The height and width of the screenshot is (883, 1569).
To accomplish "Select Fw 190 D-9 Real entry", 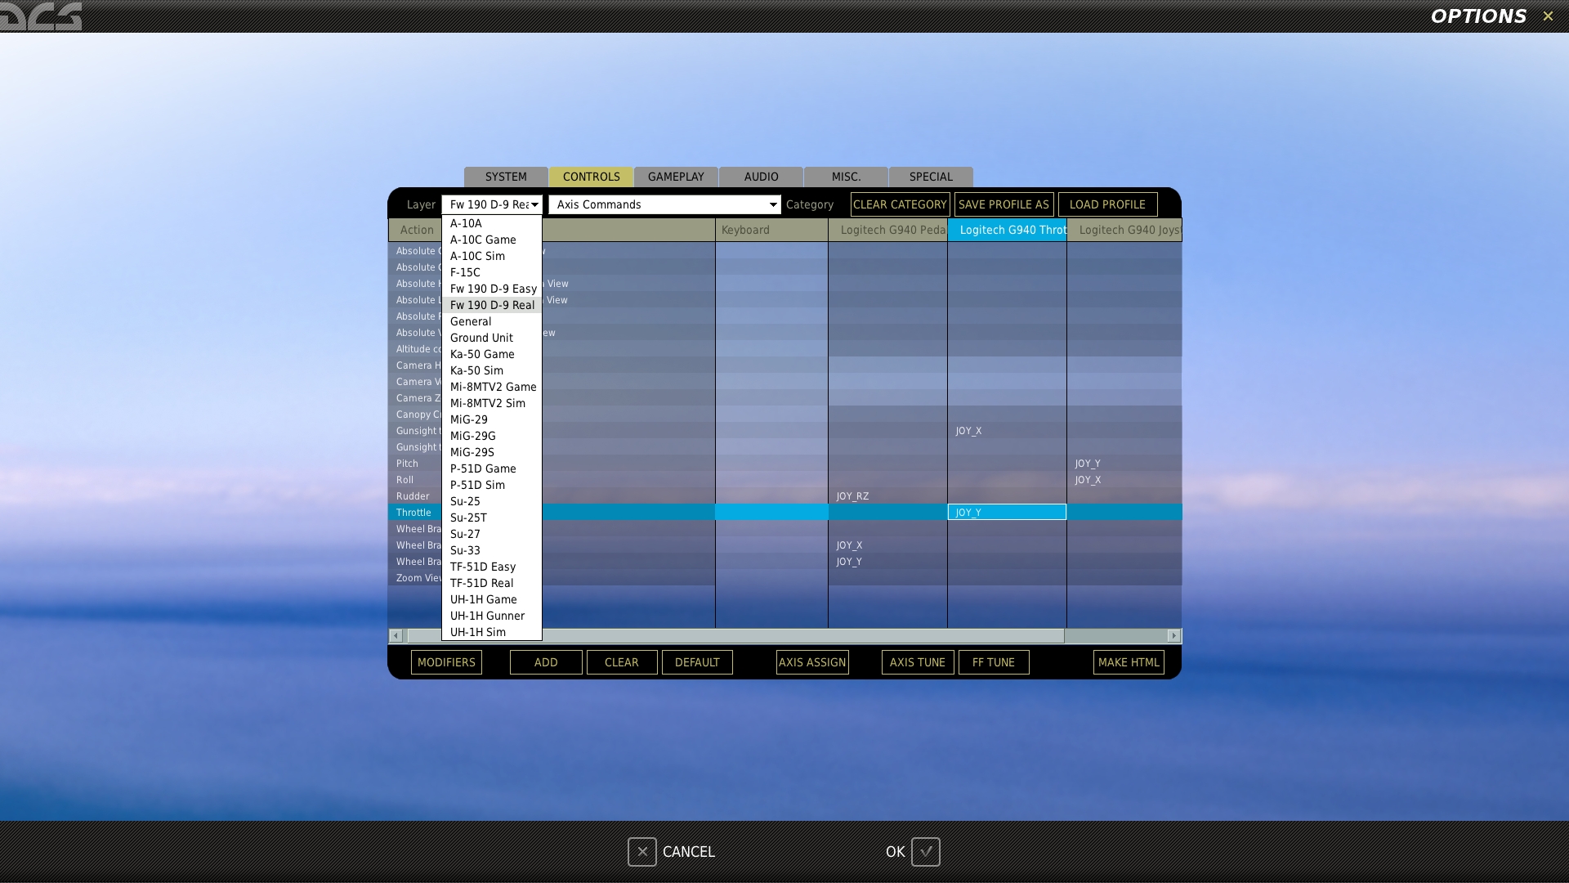I will point(492,305).
